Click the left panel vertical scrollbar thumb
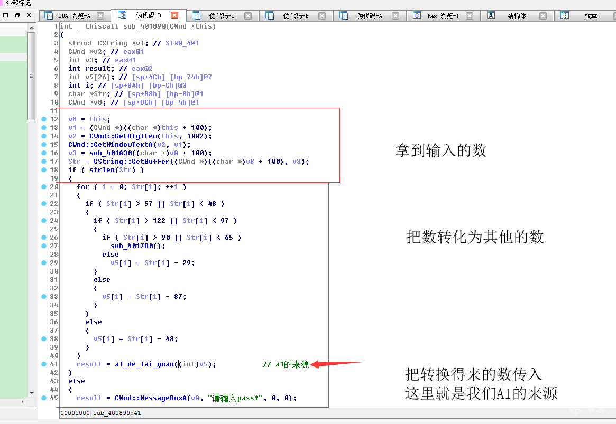 31,76
